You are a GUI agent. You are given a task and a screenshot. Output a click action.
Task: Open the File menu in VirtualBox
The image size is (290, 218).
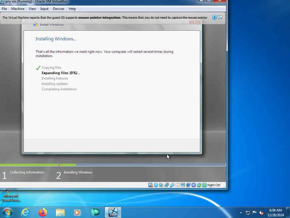(x=4, y=9)
